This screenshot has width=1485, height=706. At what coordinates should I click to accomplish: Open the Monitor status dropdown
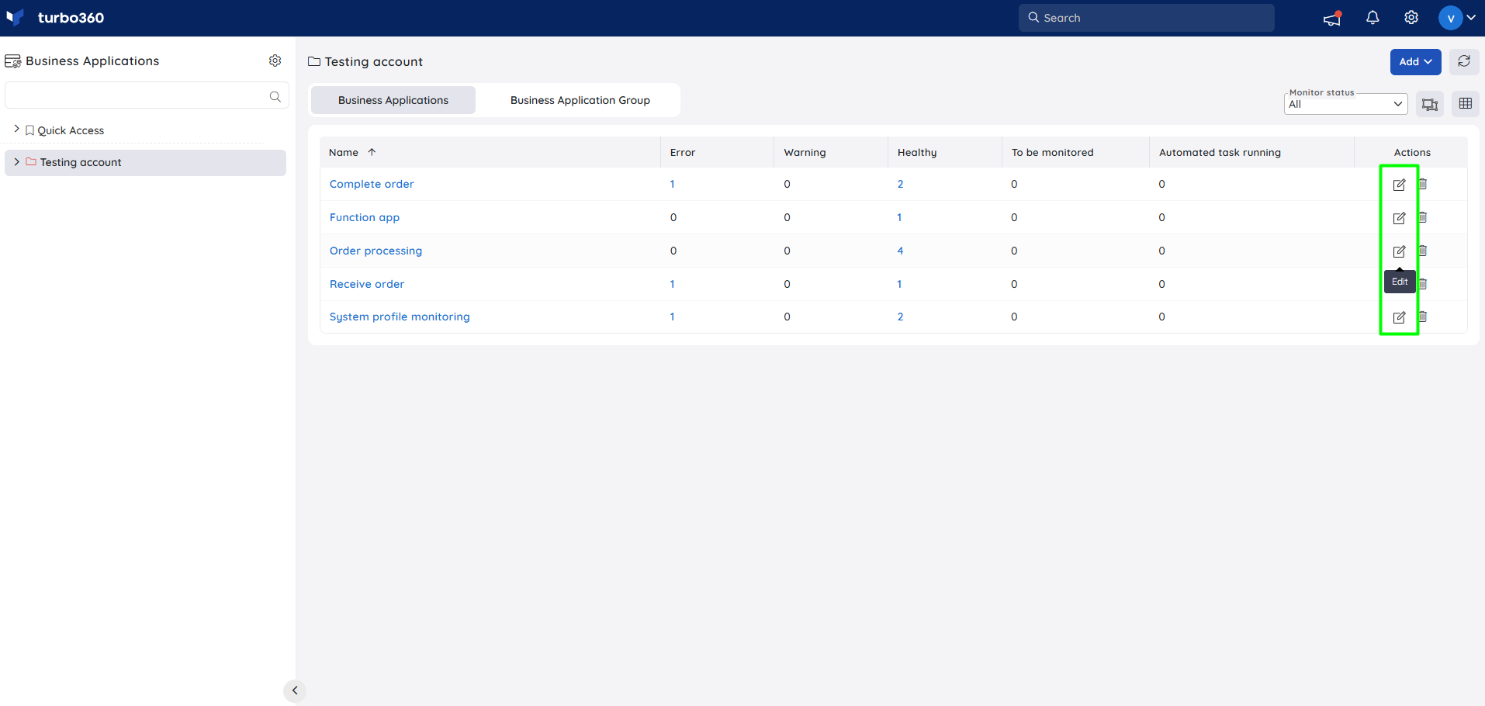point(1346,104)
